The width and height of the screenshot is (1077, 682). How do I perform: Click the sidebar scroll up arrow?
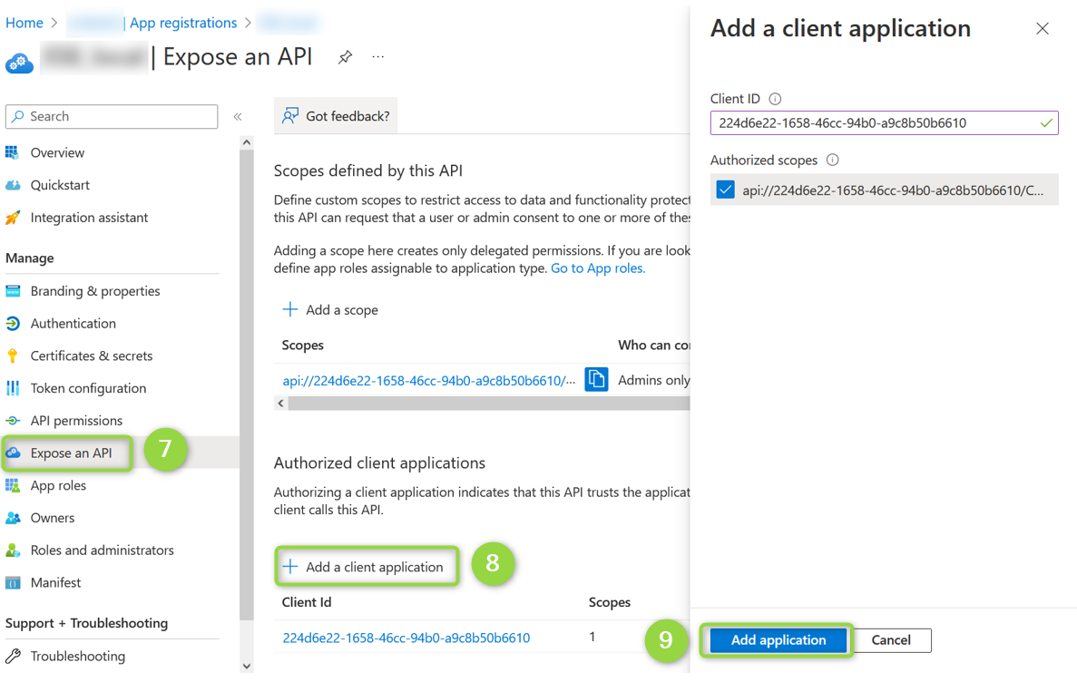click(x=247, y=142)
